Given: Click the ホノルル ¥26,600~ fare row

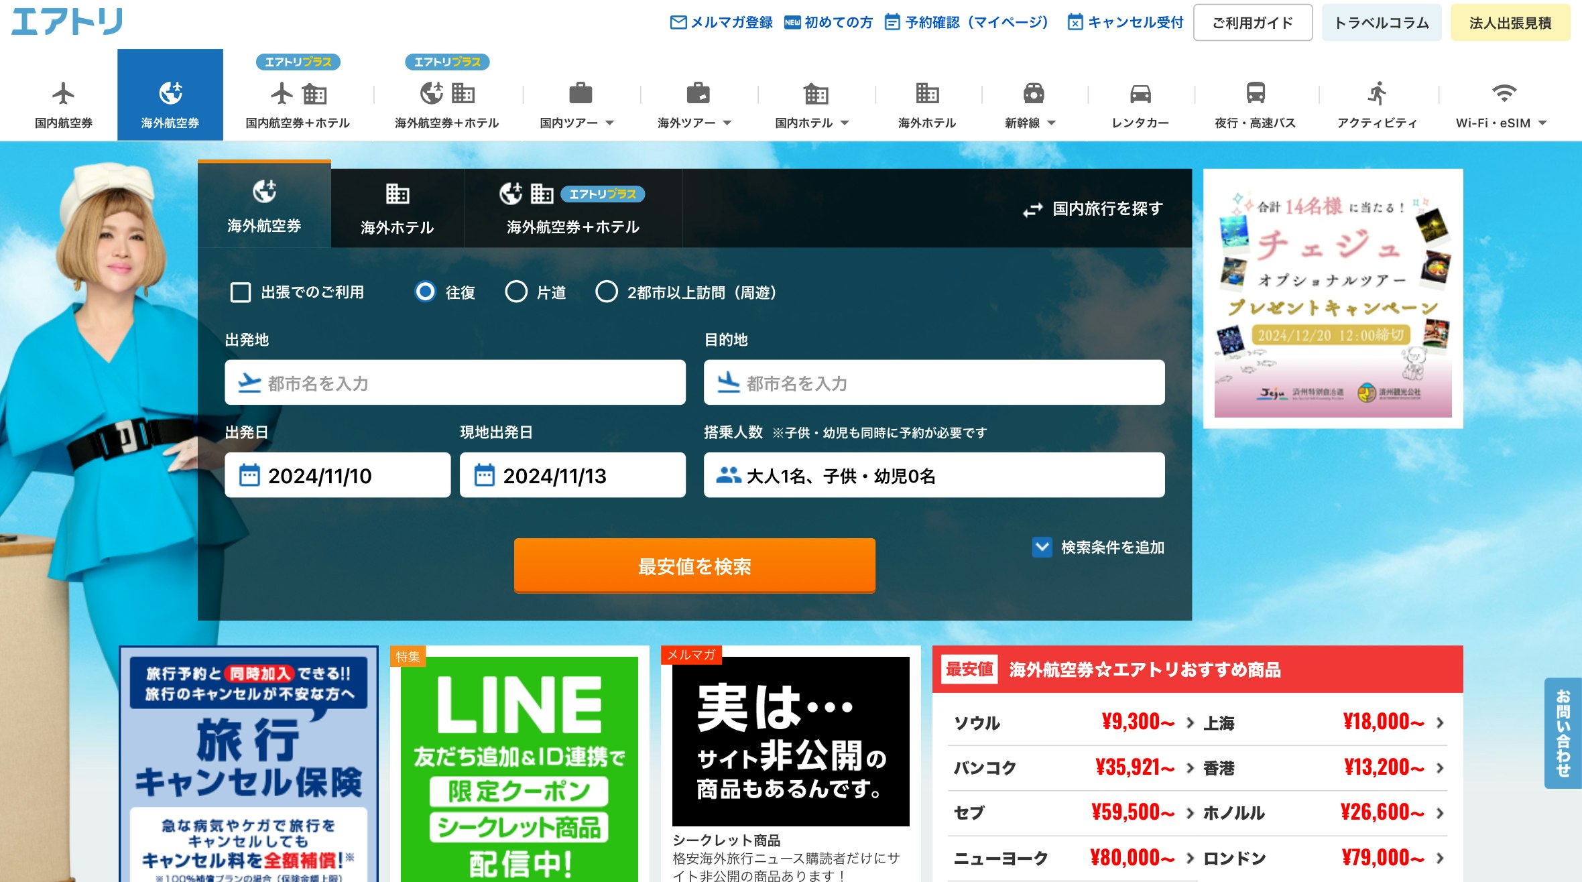Looking at the screenshot, I should [x=1323, y=812].
